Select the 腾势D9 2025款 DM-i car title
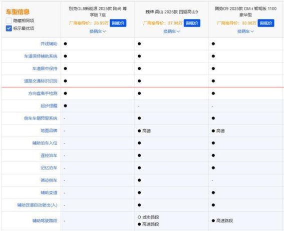284x231 pixels. [245, 11]
